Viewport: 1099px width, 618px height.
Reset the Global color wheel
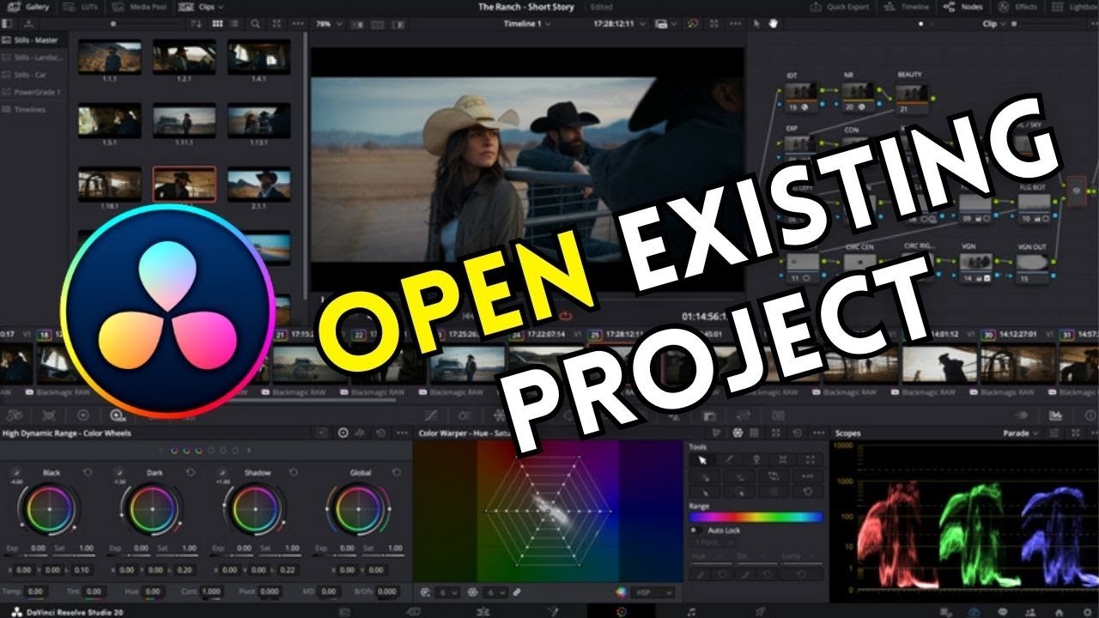pos(396,472)
